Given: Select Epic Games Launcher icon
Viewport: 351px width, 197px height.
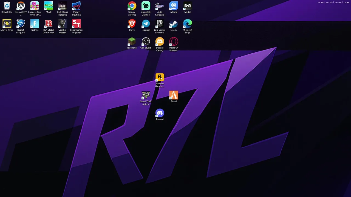Looking at the screenshot, I should tap(160, 27).
